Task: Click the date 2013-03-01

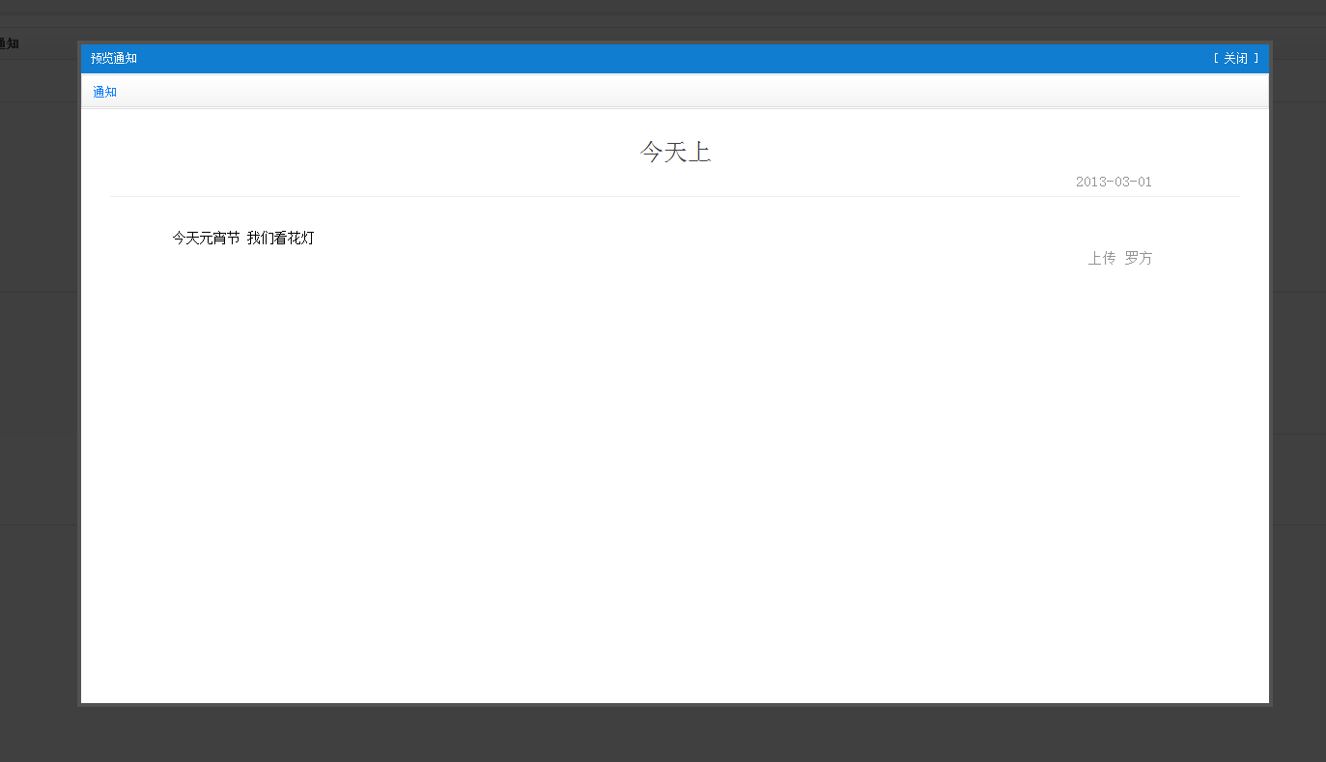Action: (x=1114, y=182)
